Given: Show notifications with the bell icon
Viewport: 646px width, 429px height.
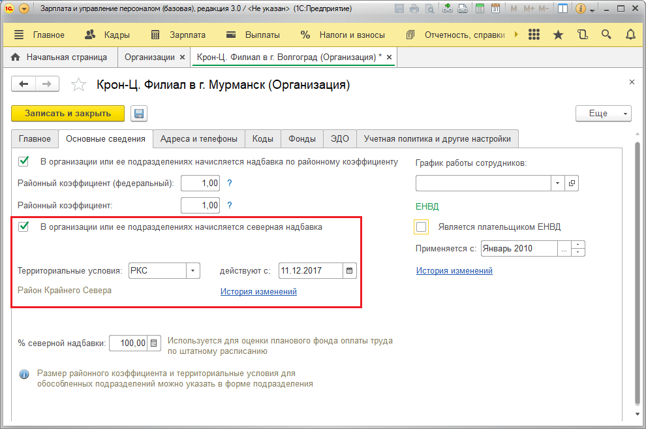Looking at the screenshot, I should (630, 35).
